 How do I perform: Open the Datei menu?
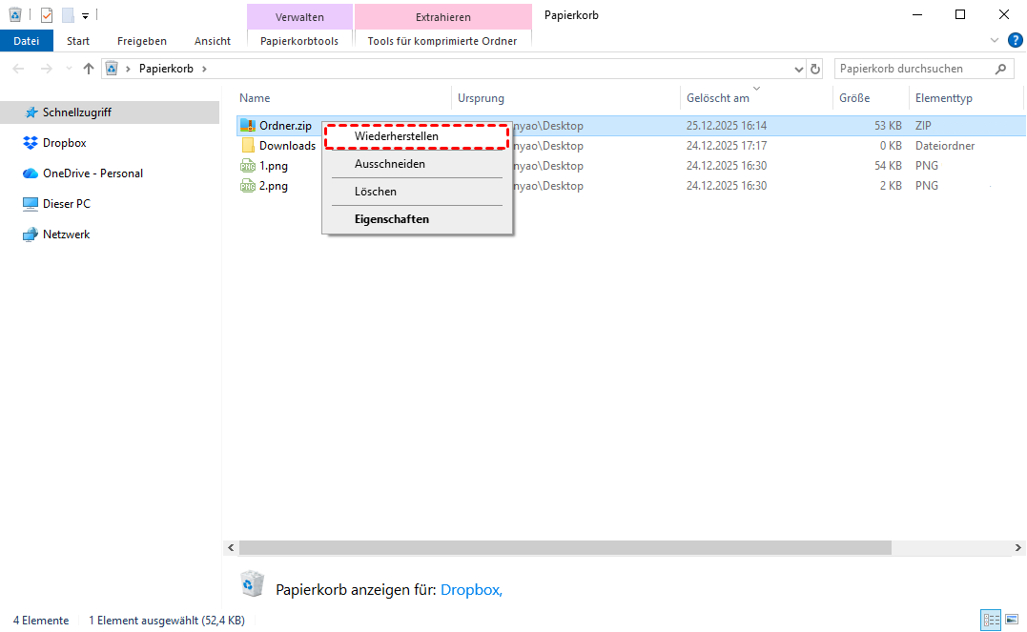pos(27,41)
